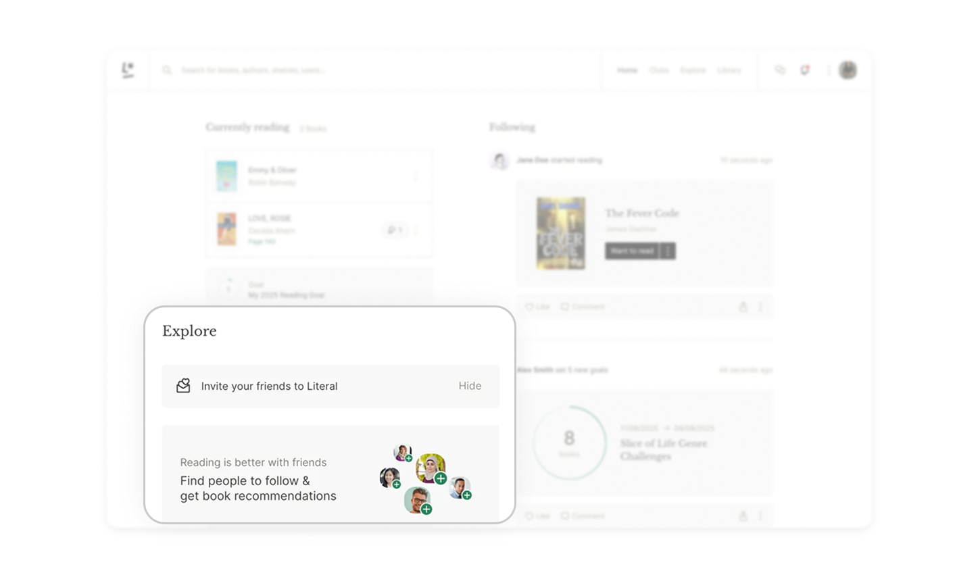The height and width of the screenshot is (577, 980).
Task: Open the Library section
Action: (x=730, y=70)
